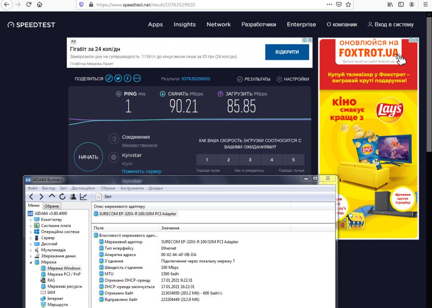This screenshot has height=308, width=432.
Task: Click Поменять сервер link
Action: pyautogui.click(x=142, y=171)
